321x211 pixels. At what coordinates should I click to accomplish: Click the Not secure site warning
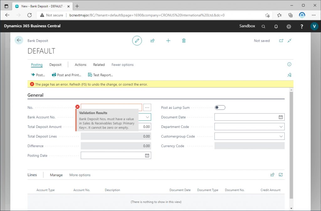52,15
